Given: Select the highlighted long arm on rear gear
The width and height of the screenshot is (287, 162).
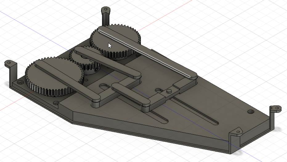Looking at the screenshot, I should point(147,53).
